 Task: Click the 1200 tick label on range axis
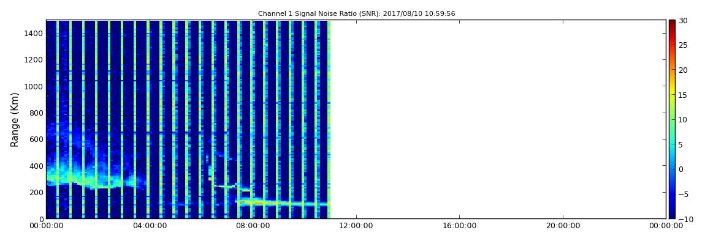(x=34, y=60)
